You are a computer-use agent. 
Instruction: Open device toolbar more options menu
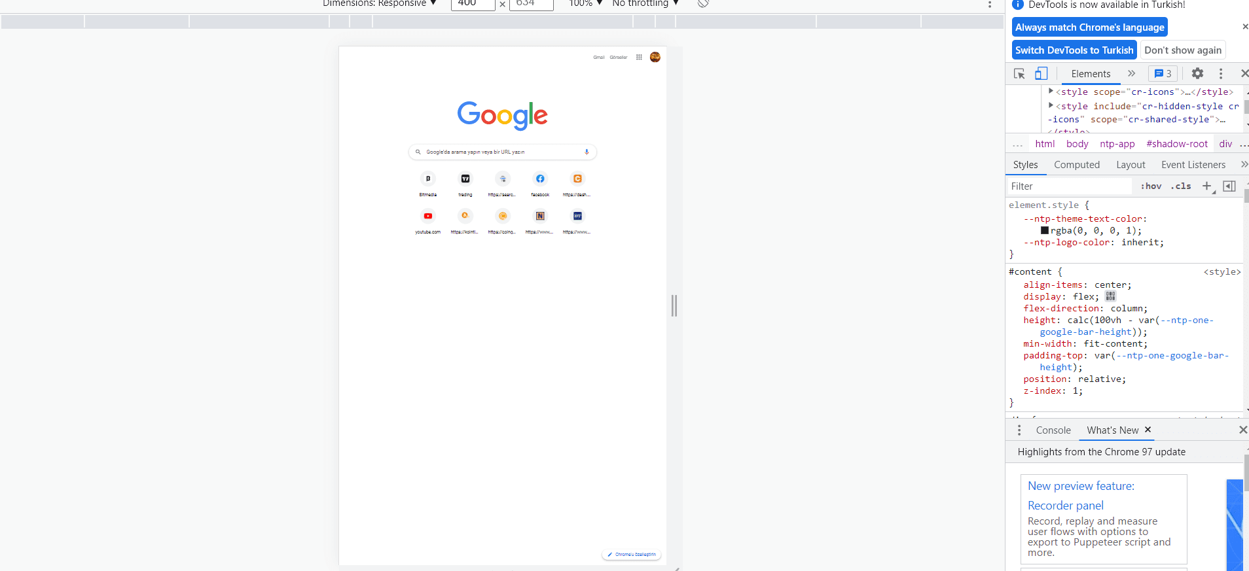click(990, 4)
